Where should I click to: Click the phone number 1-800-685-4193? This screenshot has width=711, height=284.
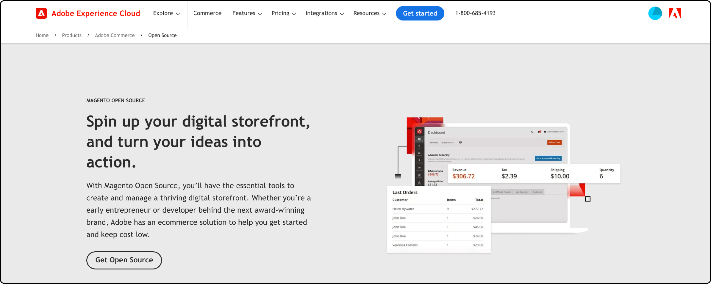pos(475,13)
